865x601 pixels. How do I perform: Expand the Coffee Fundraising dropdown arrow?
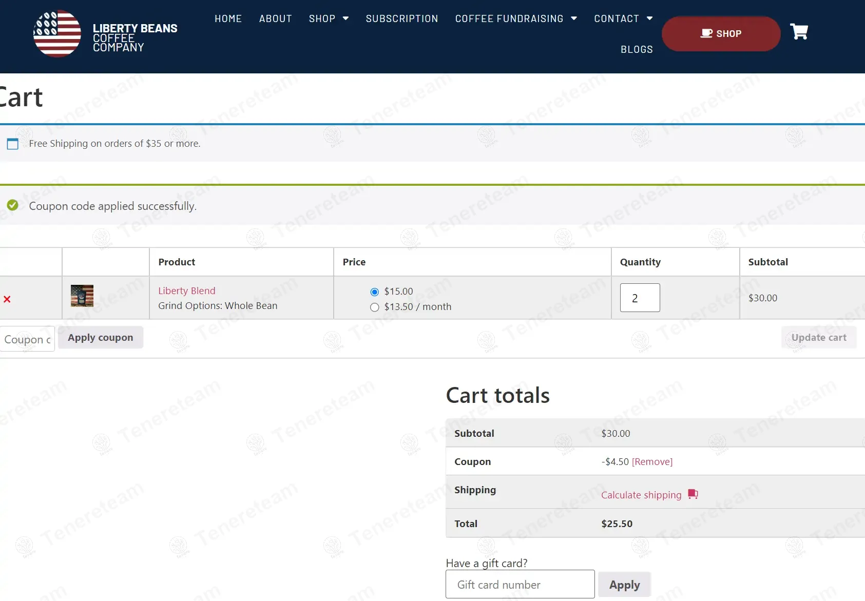click(x=574, y=18)
